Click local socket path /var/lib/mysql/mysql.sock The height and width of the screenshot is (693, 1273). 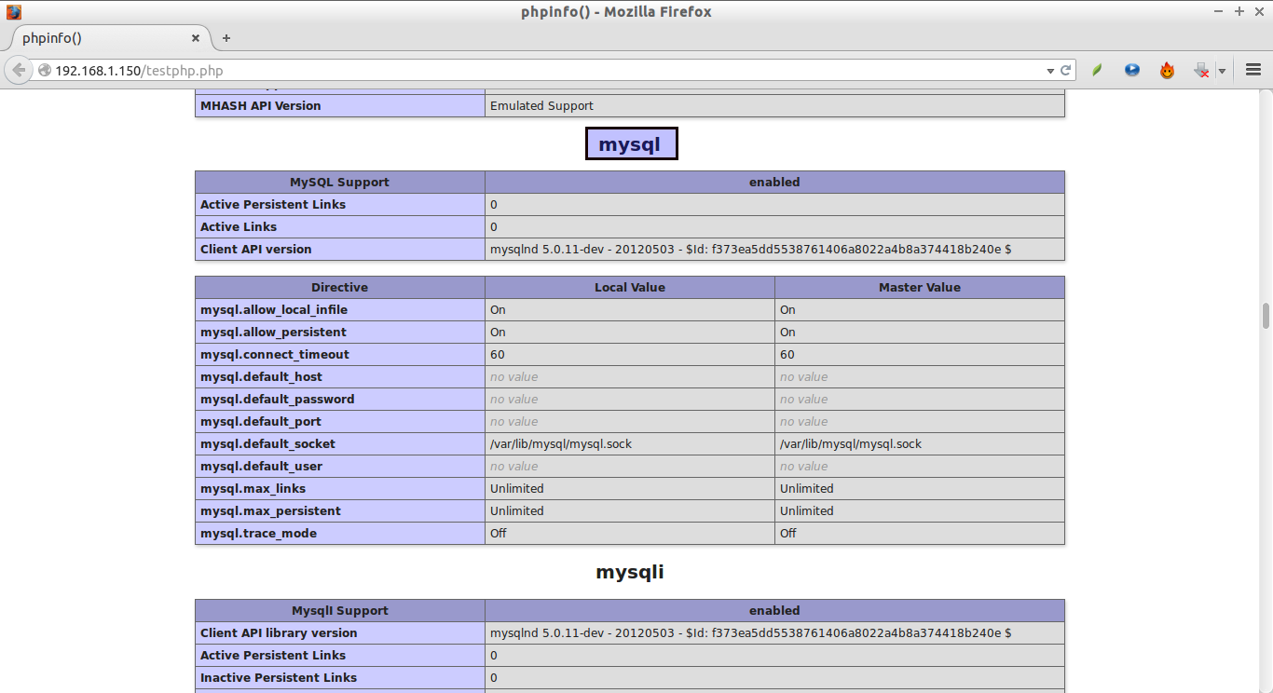[561, 444]
